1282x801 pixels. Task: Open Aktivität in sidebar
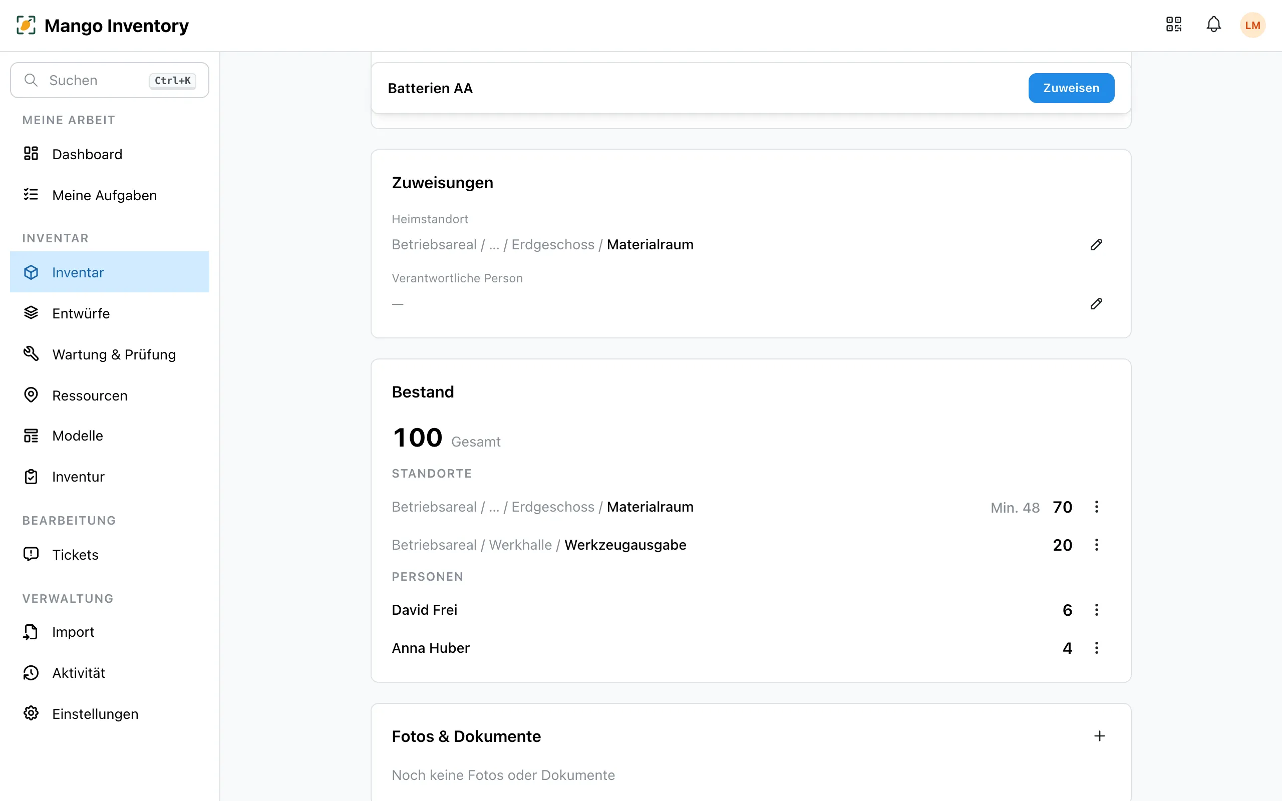coord(110,673)
